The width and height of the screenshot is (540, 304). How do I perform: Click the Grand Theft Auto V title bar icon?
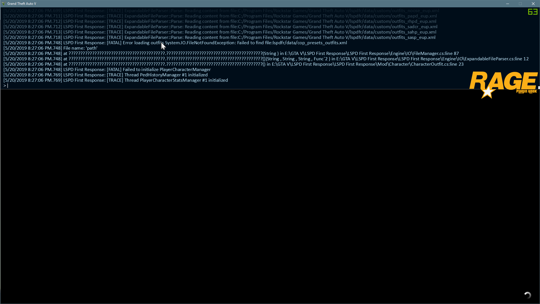click(x=4, y=4)
